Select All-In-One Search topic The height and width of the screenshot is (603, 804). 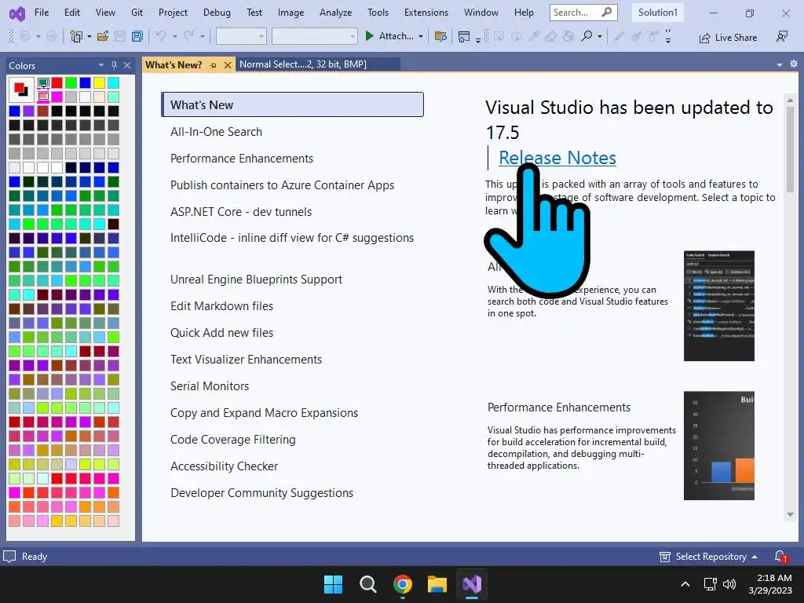point(216,132)
